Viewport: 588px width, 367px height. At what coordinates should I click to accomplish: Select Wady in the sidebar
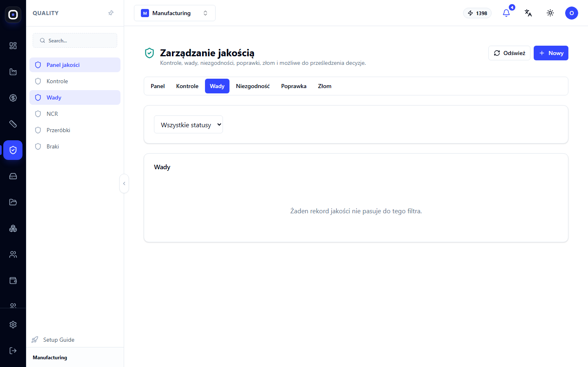[x=75, y=97]
